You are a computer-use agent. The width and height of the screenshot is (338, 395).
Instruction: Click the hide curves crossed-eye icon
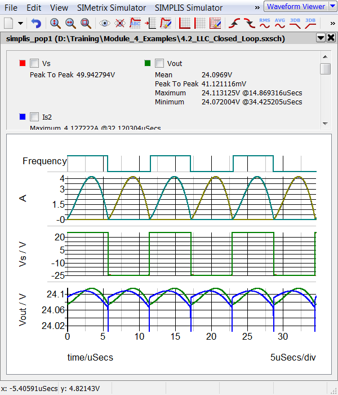[119, 24]
